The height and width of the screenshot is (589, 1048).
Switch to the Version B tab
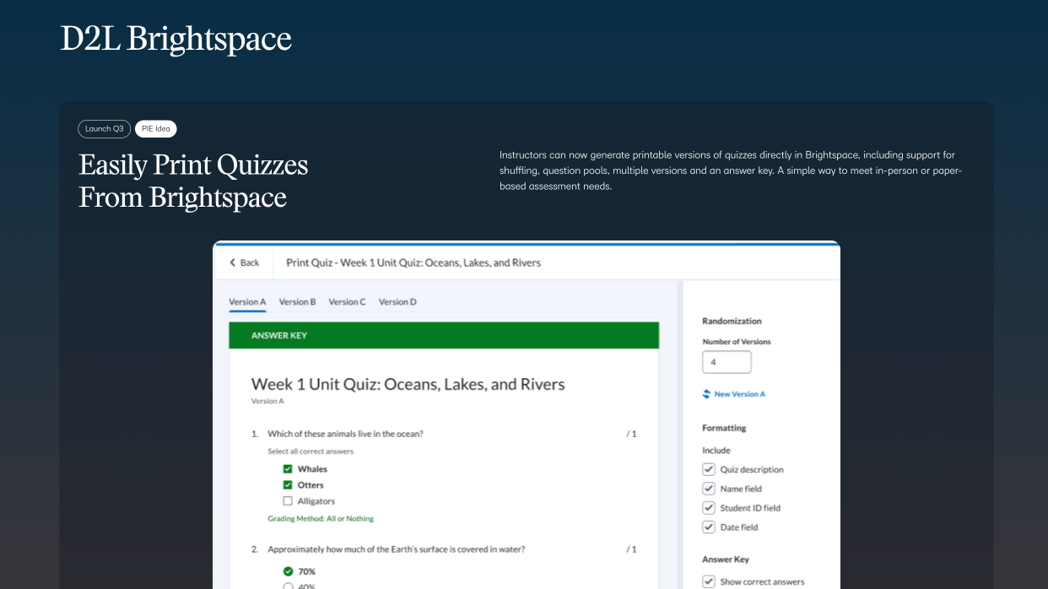[x=297, y=301]
